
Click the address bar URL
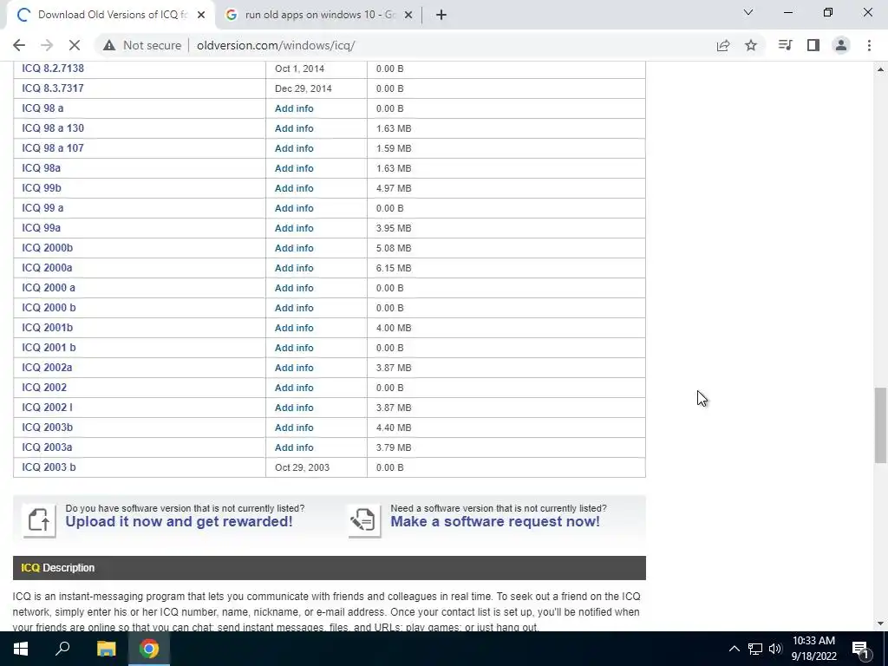click(x=276, y=45)
